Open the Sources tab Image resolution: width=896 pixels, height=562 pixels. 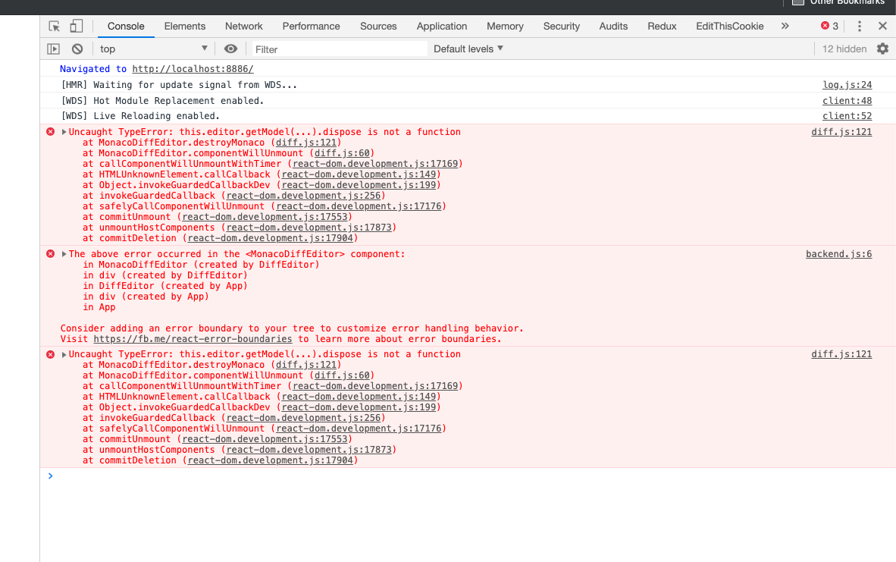(378, 27)
